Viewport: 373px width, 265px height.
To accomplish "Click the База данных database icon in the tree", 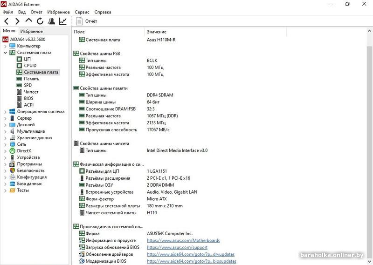I will coord(13,183).
